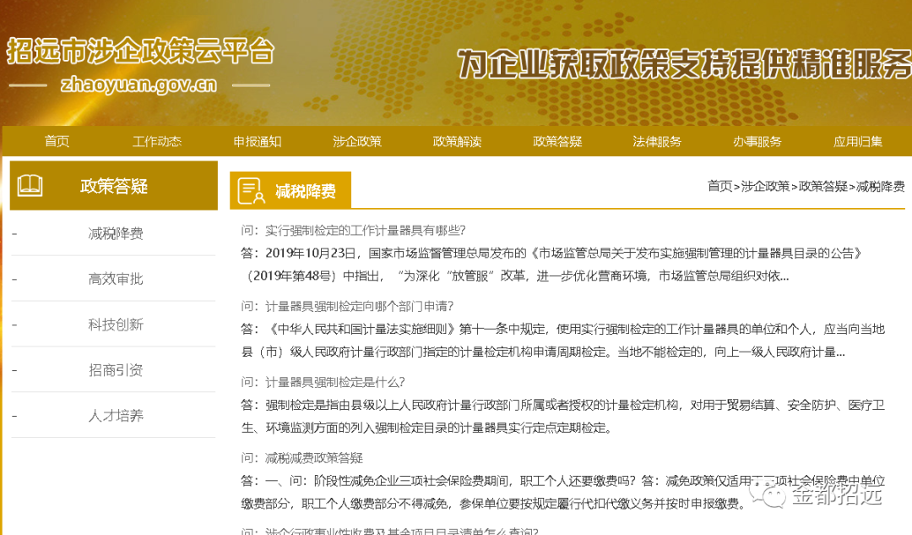The image size is (912, 535).
Task: Open the 办事服务 navigation item
Action: point(757,141)
